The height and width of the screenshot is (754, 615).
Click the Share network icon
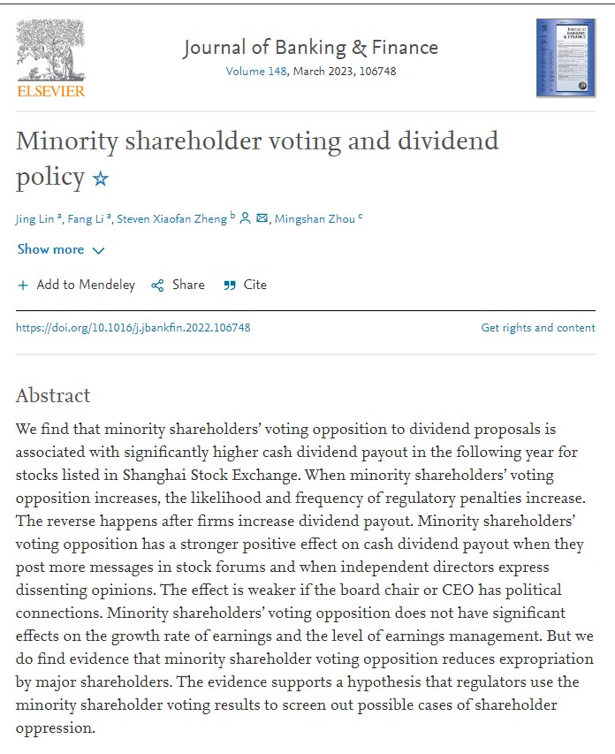coord(158,286)
